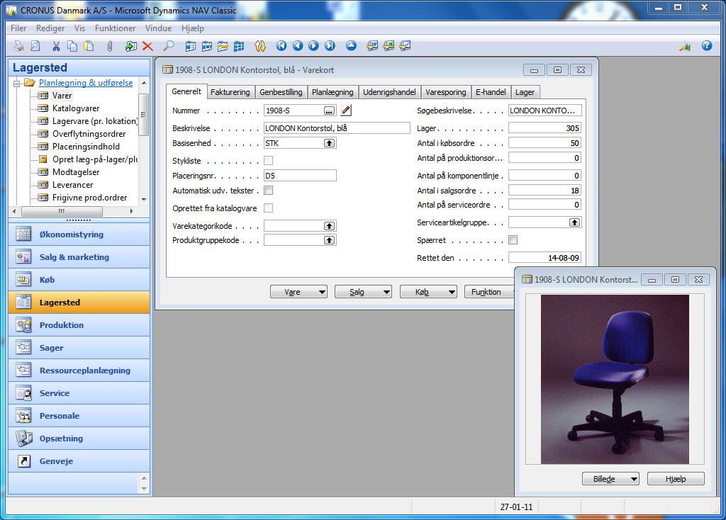The width and height of the screenshot is (726, 520).
Task: Open the Køb menu button
Action: pyautogui.click(x=429, y=292)
